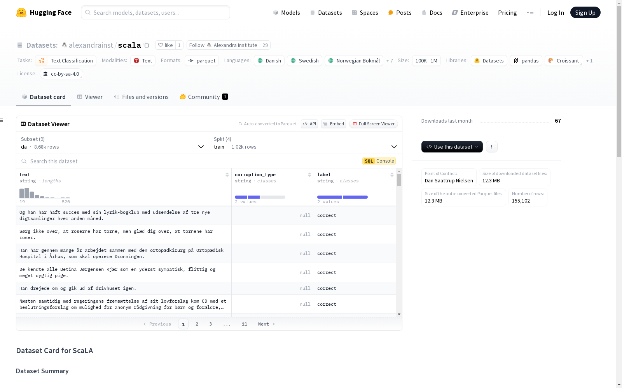The width and height of the screenshot is (622, 388).
Task: Open Spaces in the top navigation
Action: click(x=365, y=12)
